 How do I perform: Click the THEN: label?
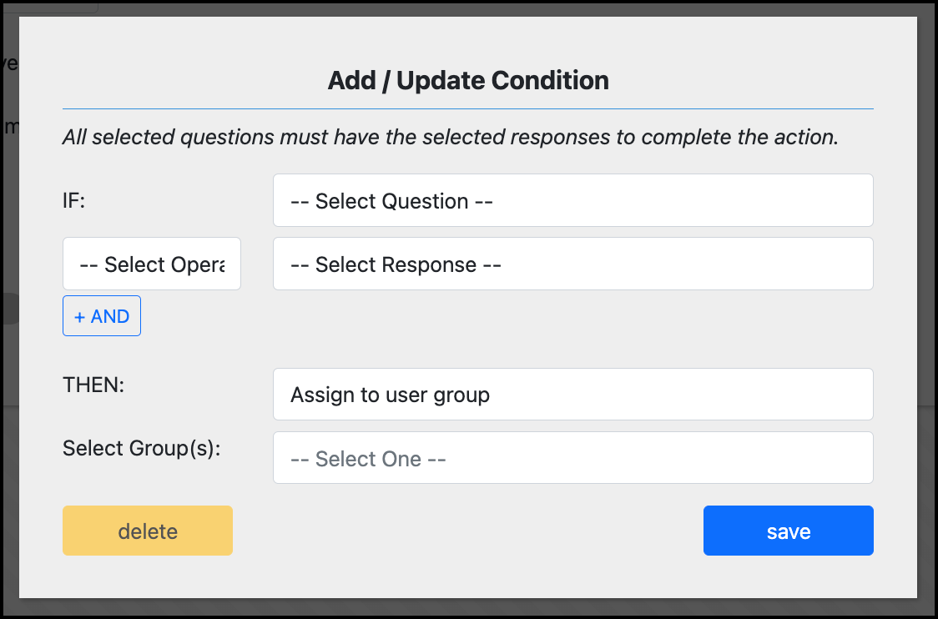93,385
